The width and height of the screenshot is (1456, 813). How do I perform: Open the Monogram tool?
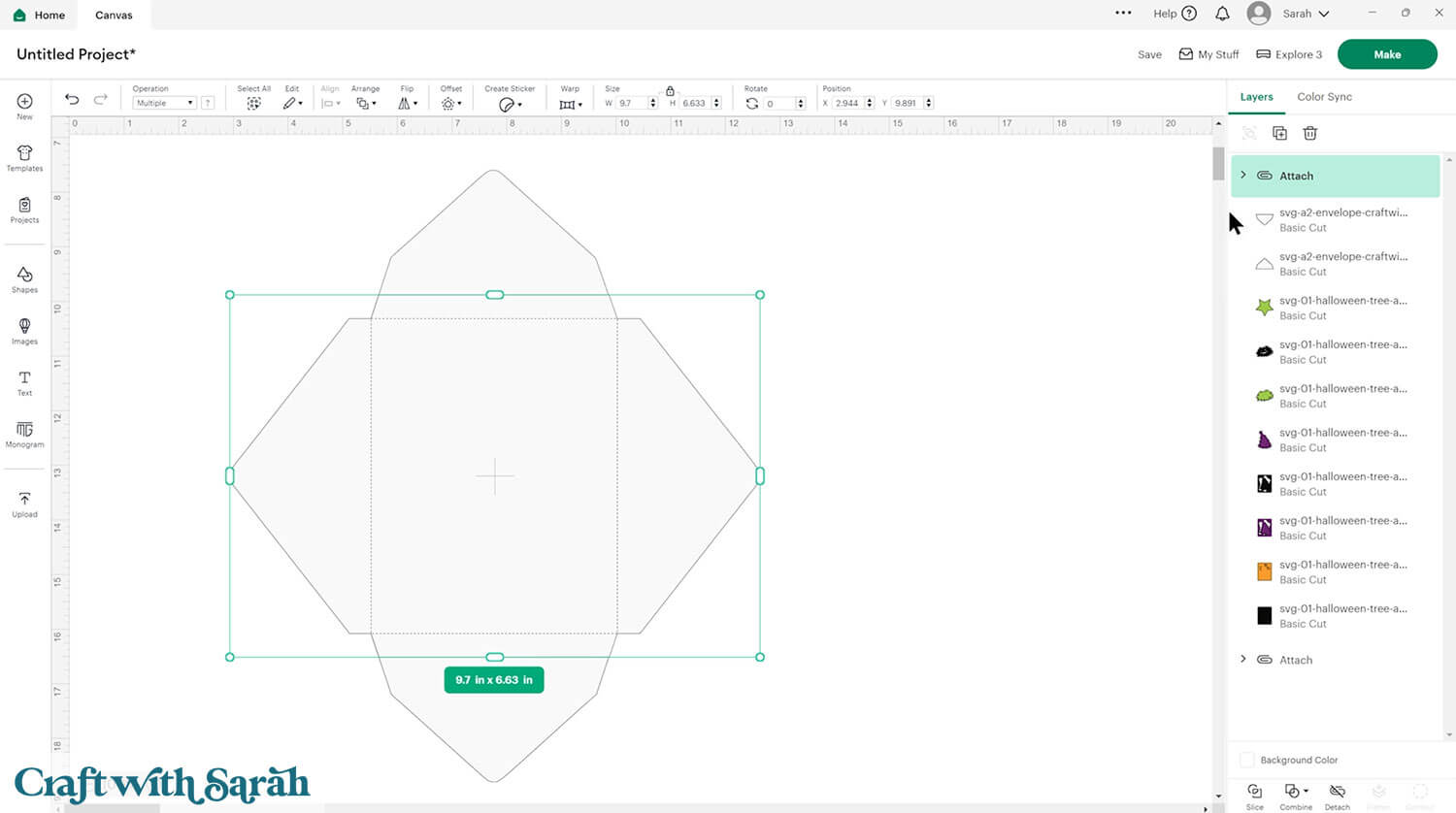pos(24,433)
